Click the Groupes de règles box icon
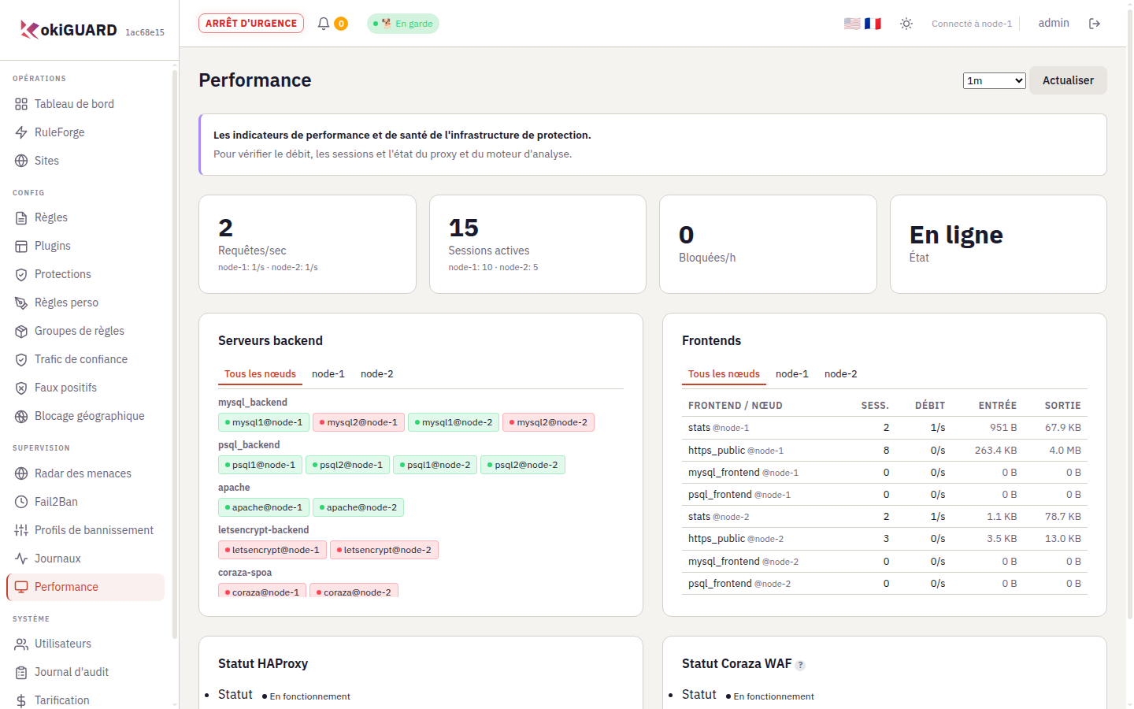 pos(21,331)
